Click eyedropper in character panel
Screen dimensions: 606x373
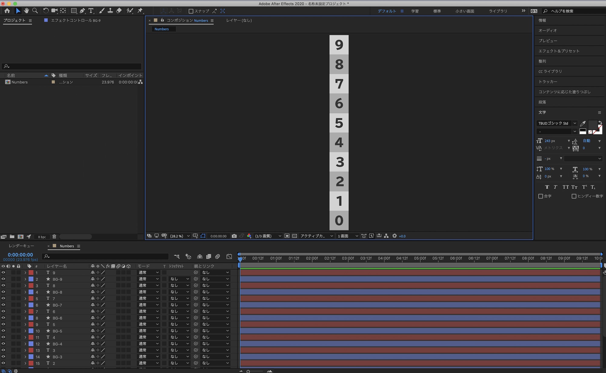[583, 123]
